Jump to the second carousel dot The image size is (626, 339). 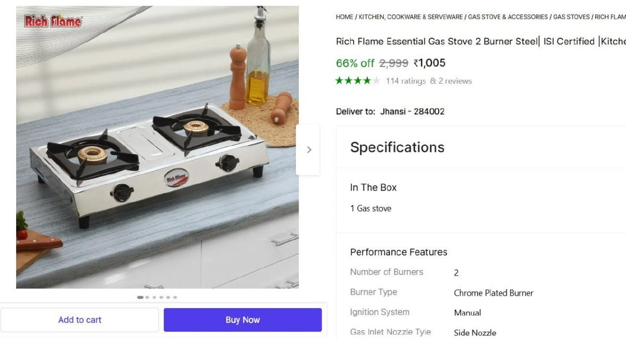coord(148,297)
